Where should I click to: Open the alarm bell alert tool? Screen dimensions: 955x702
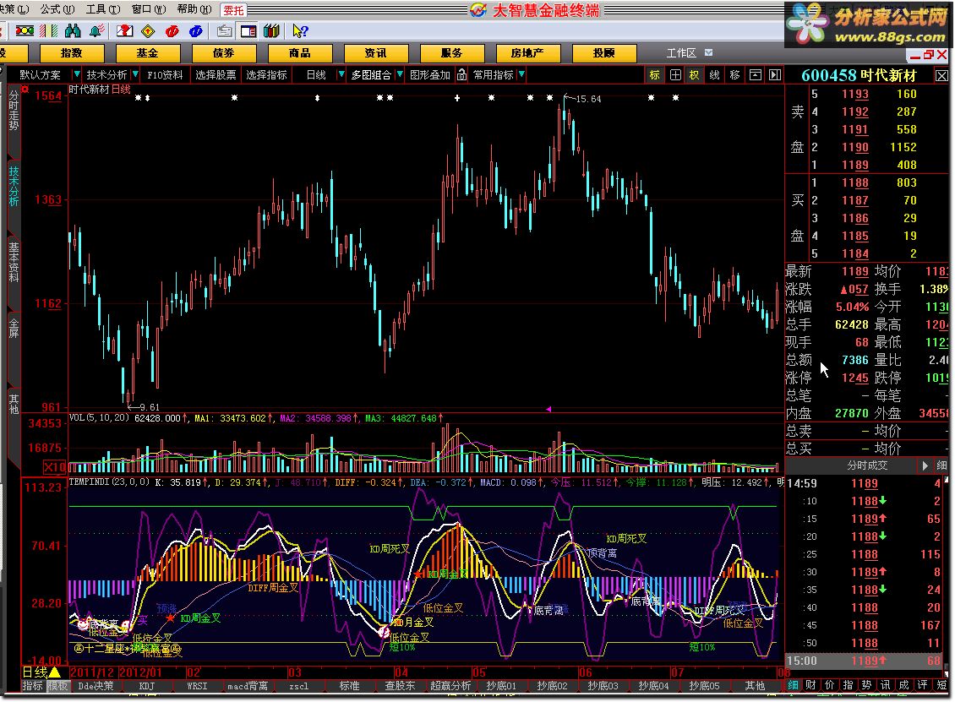point(96,30)
